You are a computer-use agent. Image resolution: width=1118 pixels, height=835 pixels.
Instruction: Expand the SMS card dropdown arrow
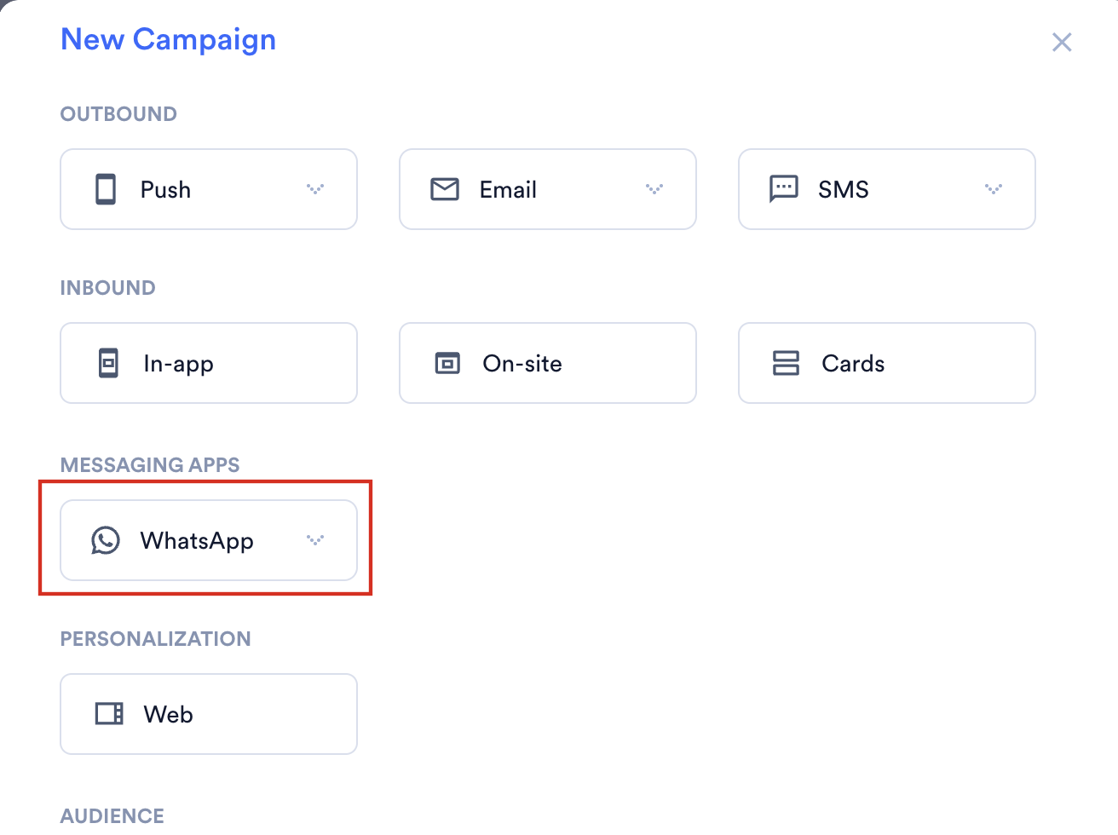994,189
